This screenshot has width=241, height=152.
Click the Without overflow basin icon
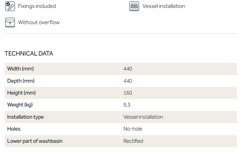click(10, 22)
